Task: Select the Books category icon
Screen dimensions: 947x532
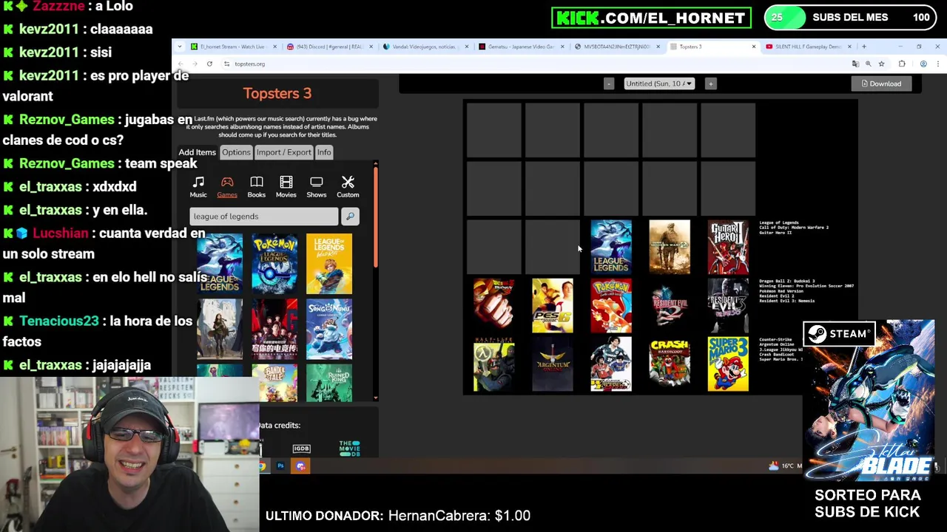Action: click(257, 187)
